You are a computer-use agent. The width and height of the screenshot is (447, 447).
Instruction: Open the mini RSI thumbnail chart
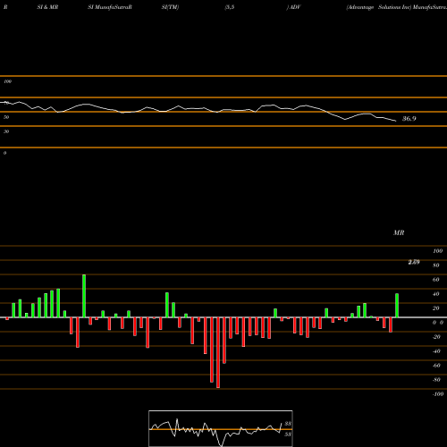click(221, 428)
